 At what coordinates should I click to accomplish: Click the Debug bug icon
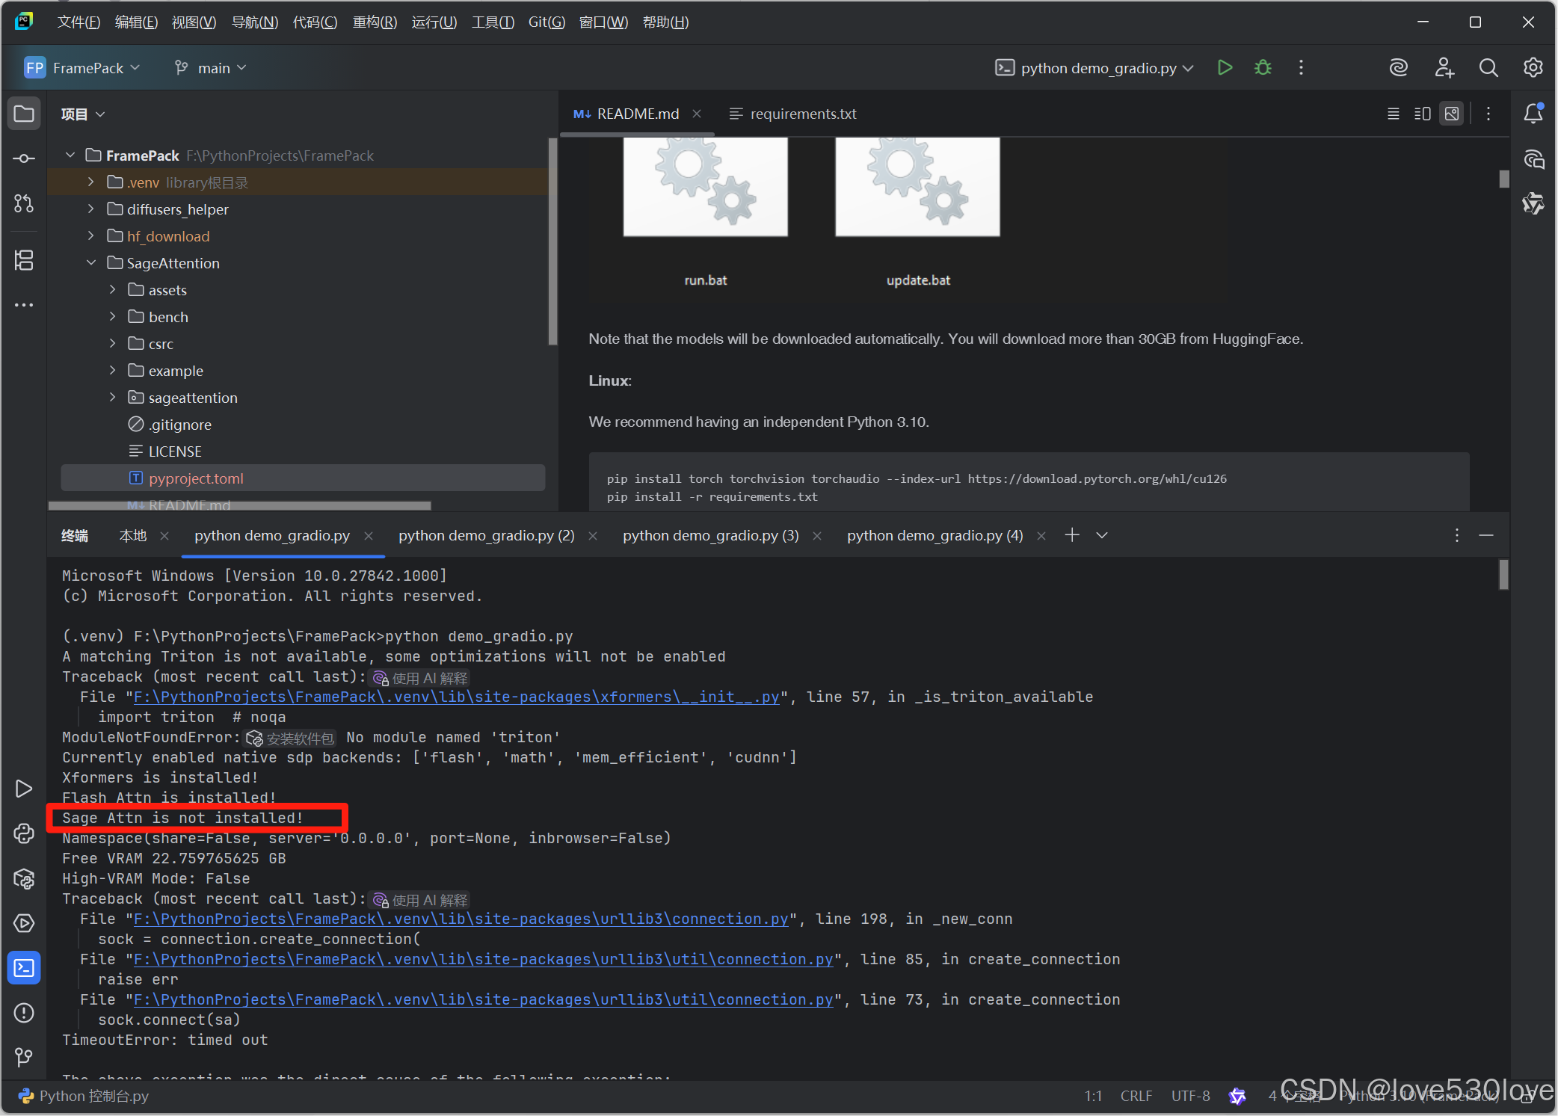click(x=1263, y=68)
